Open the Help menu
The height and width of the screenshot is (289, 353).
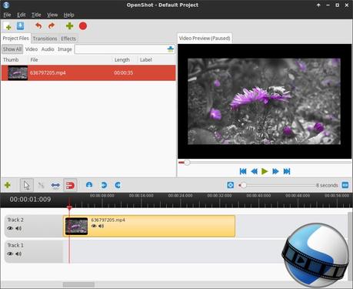pos(68,15)
